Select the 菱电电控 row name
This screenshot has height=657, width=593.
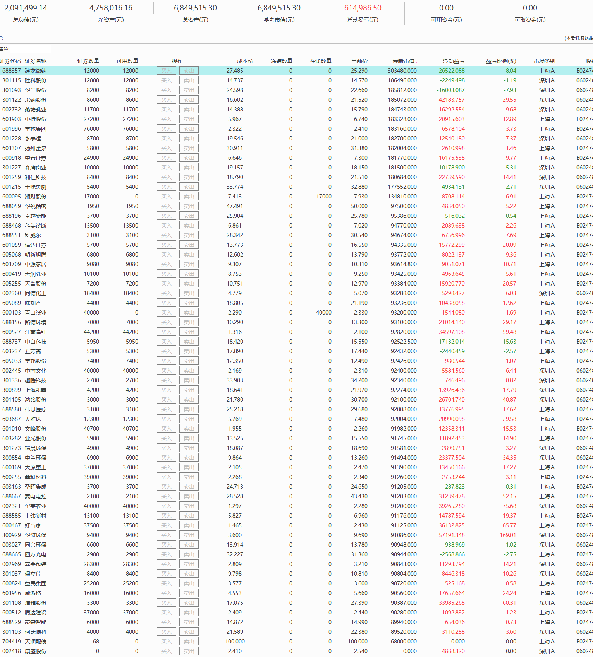point(36,496)
